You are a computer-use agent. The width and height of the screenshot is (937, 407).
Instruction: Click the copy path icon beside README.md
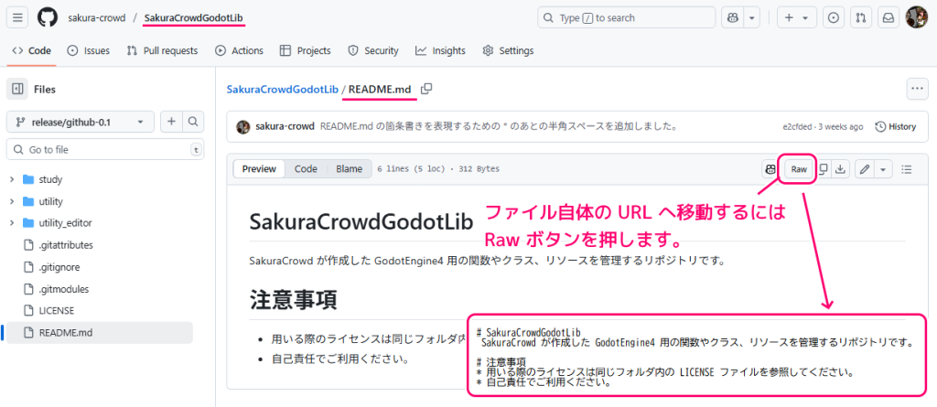[426, 89]
